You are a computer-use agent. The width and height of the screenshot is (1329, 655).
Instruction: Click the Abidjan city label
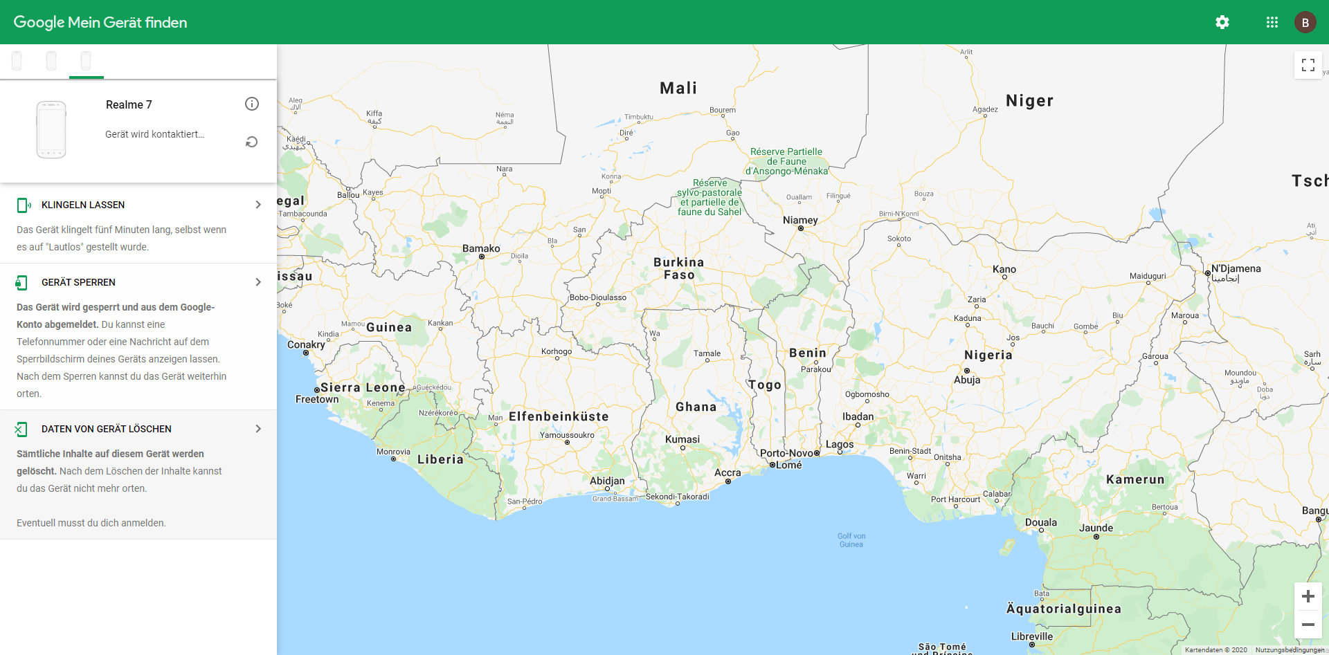coord(607,481)
